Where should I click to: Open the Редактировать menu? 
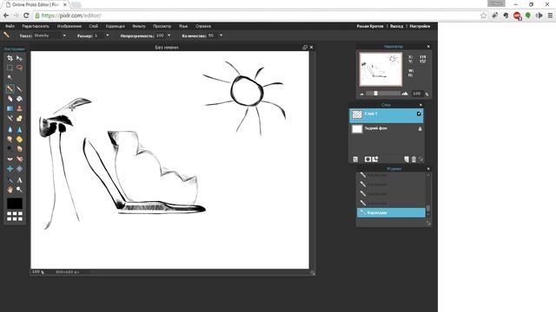pos(36,26)
